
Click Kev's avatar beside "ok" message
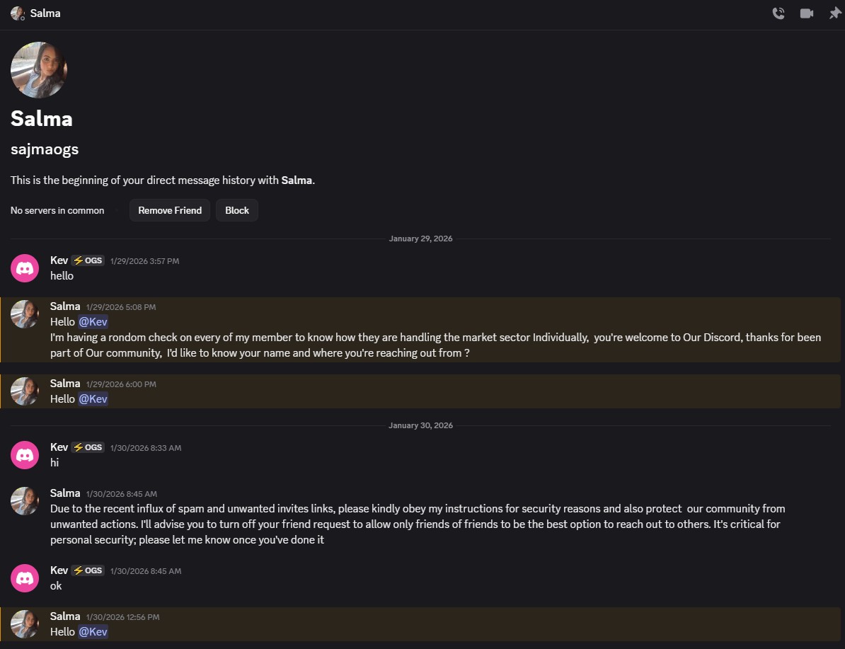tap(25, 578)
